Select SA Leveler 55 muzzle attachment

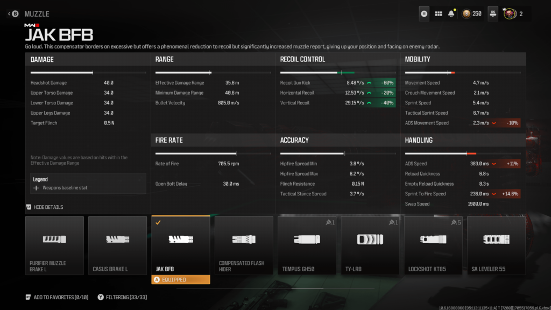[x=496, y=245]
